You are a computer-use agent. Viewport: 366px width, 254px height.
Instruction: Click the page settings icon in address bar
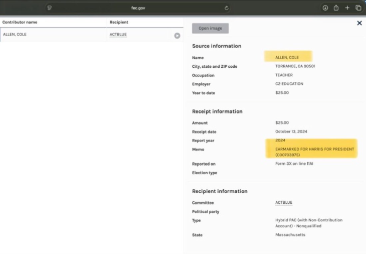[49, 8]
